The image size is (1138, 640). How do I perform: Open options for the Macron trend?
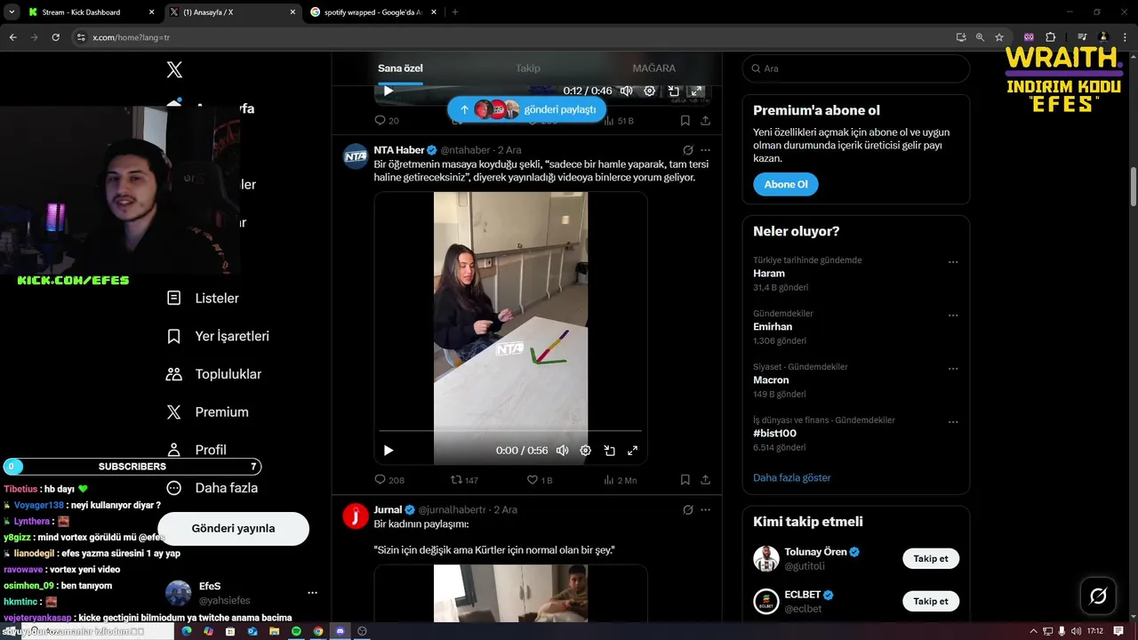[953, 369]
